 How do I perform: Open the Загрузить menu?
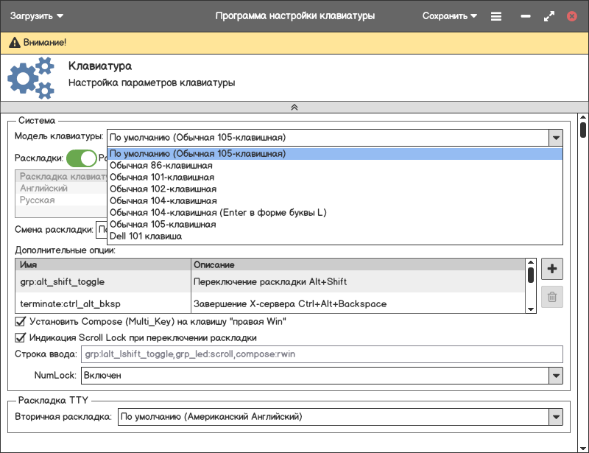(x=37, y=15)
